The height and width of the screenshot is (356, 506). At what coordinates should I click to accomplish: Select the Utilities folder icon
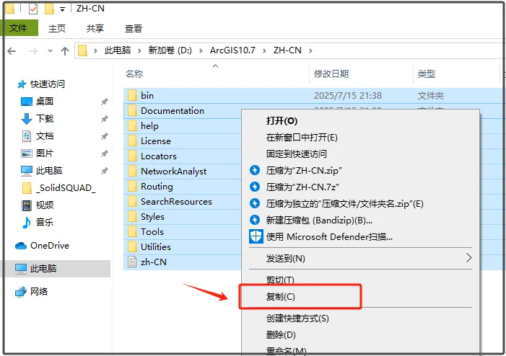coord(132,246)
